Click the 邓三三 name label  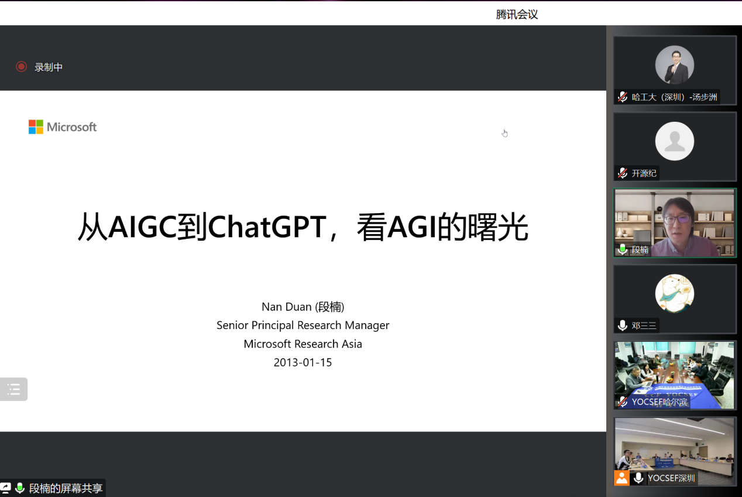tap(644, 325)
